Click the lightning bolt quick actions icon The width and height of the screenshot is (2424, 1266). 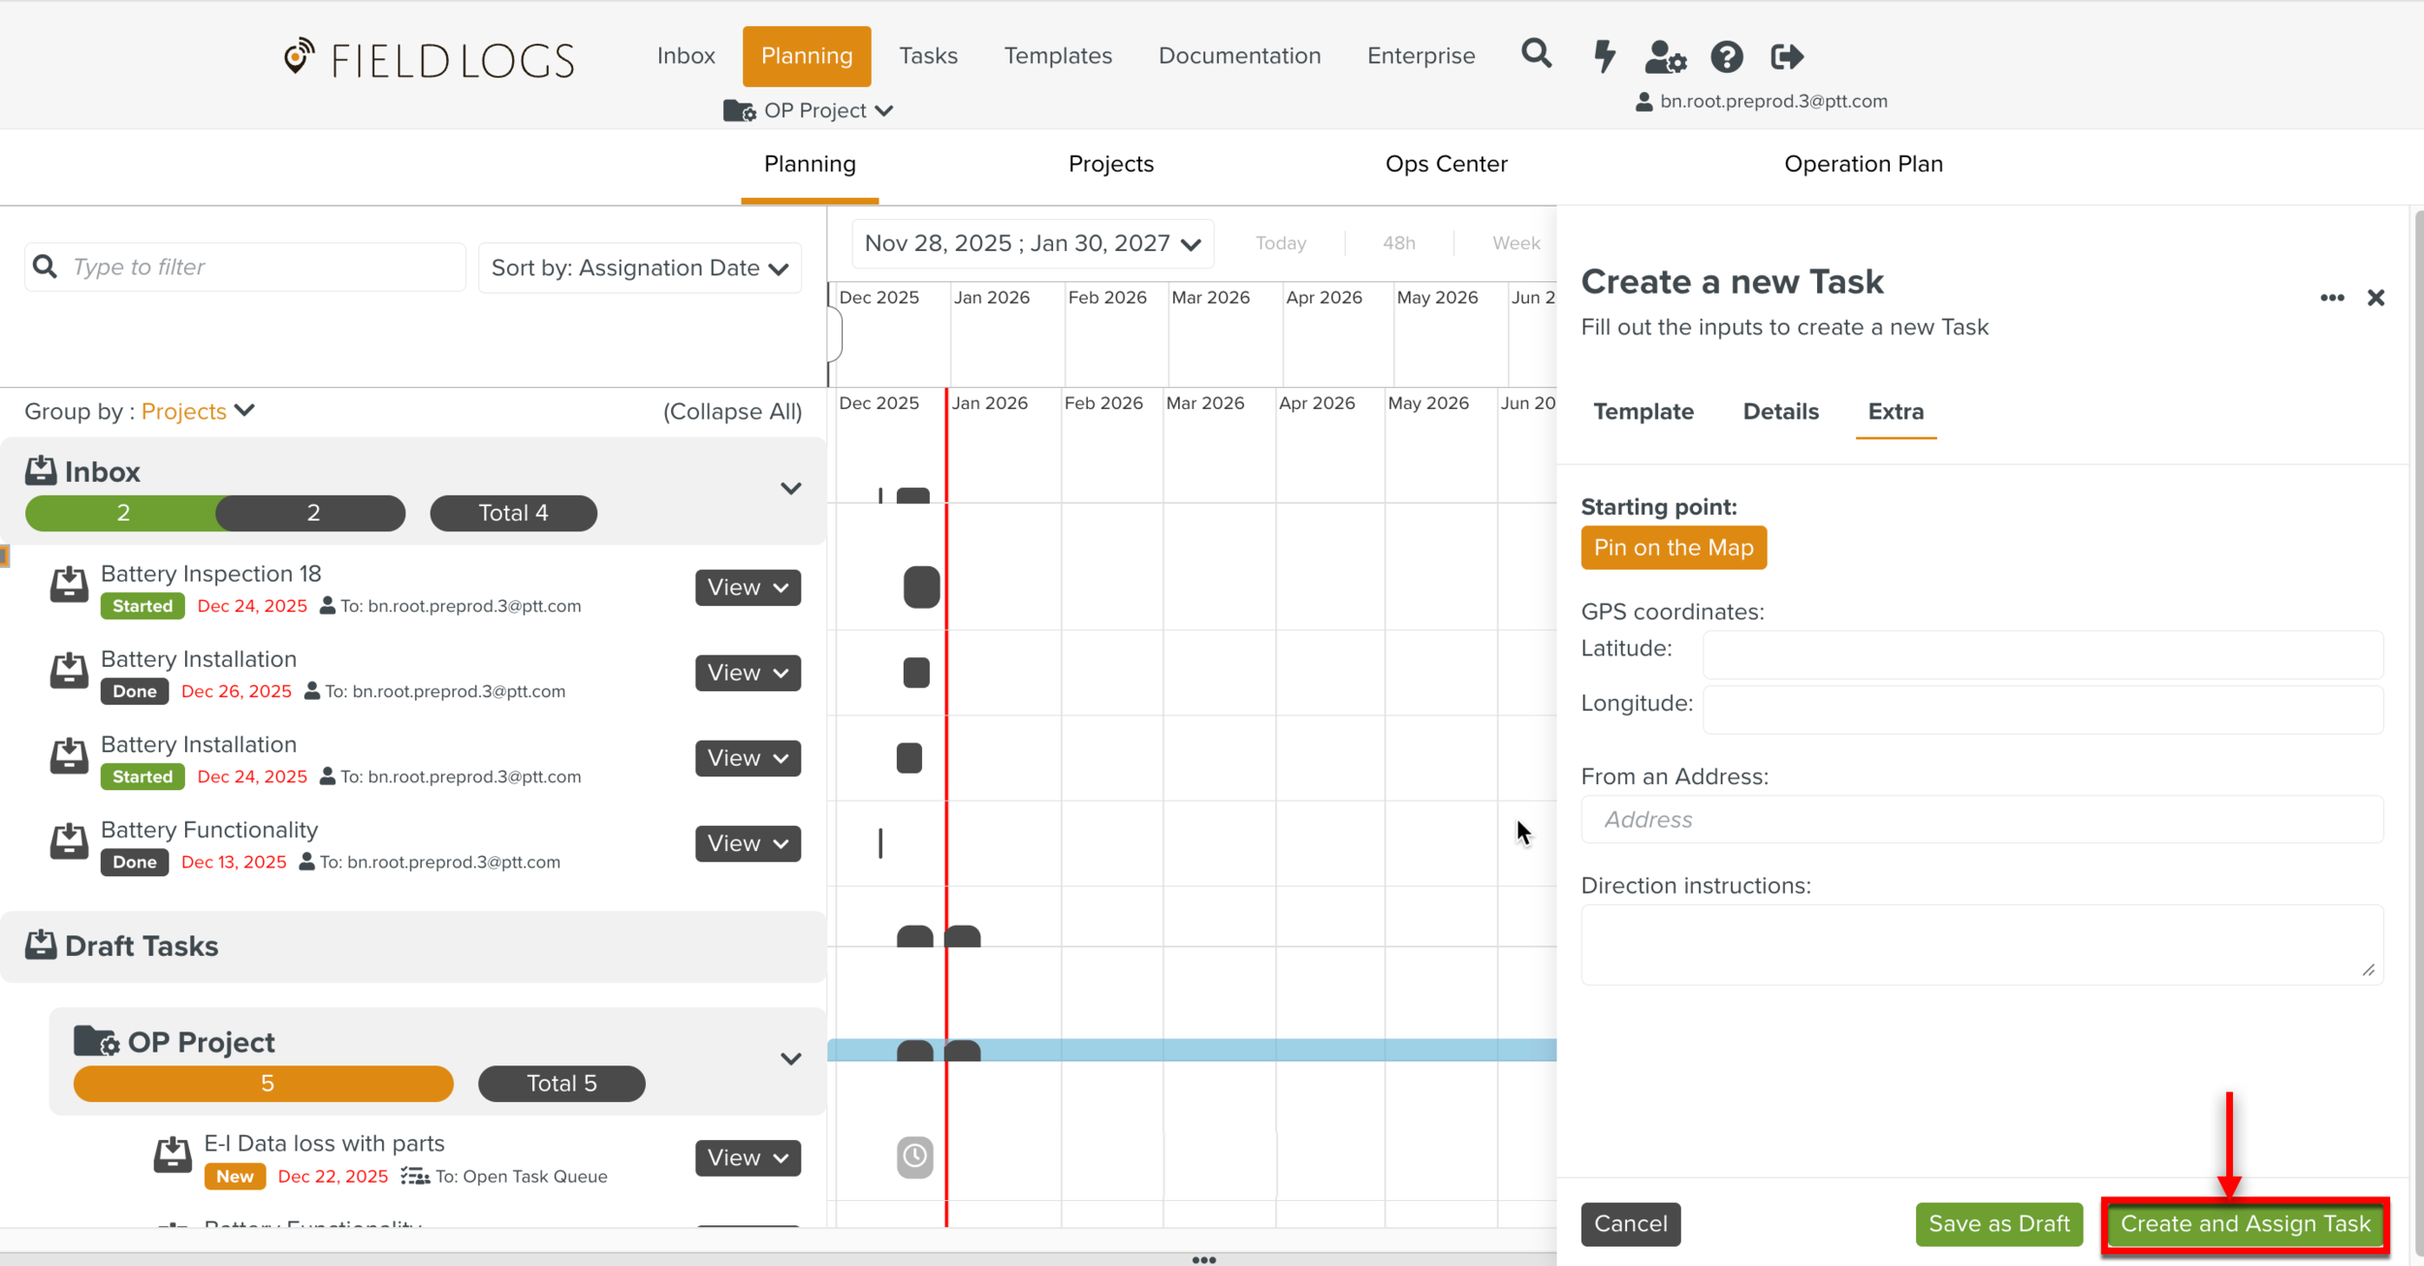coord(1605,56)
